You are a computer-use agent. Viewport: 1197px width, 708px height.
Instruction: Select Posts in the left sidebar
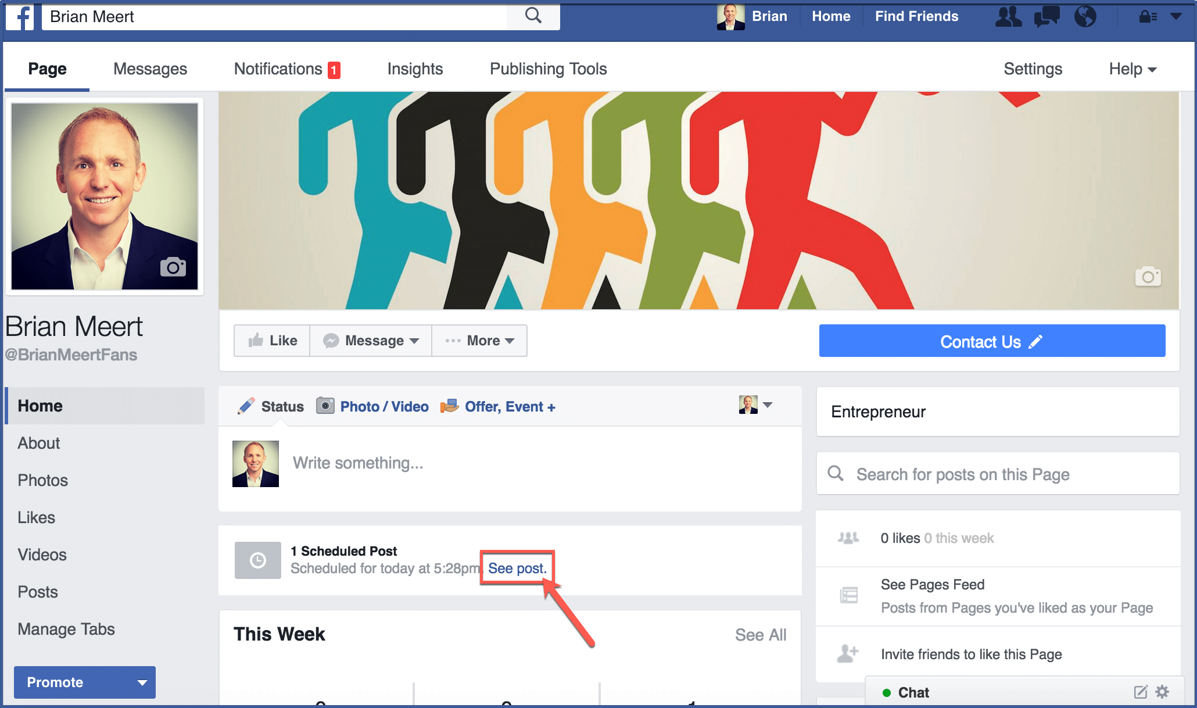click(38, 592)
